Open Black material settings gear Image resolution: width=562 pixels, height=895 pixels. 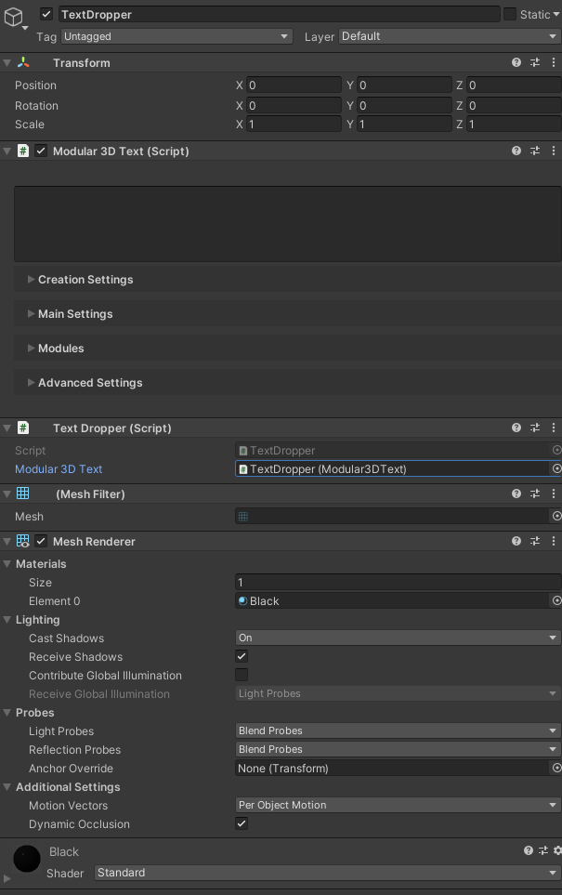coord(556,850)
